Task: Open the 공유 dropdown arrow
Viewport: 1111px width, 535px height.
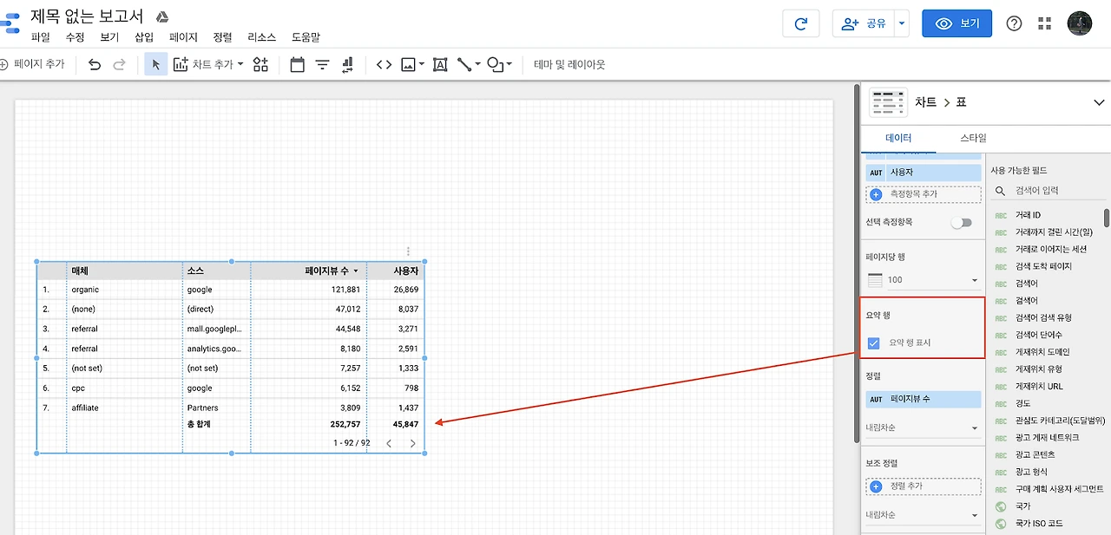Action: 901,23
